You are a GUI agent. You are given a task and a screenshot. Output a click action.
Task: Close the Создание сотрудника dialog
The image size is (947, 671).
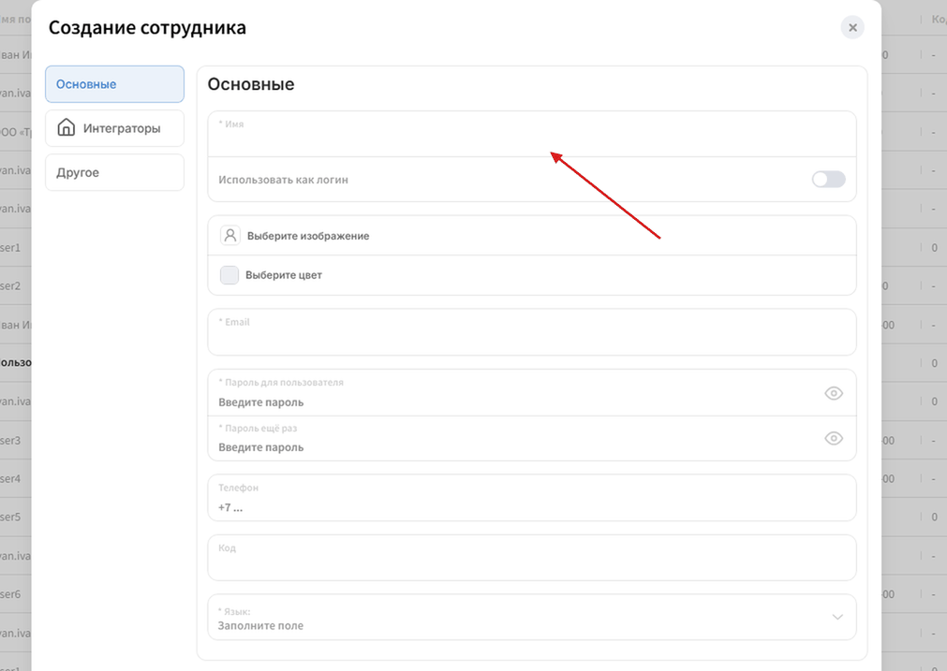click(x=852, y=27)
